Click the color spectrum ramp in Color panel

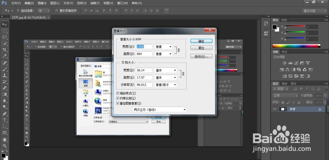point(296,46)
